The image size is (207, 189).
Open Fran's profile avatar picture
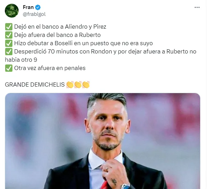click(12, 11)
